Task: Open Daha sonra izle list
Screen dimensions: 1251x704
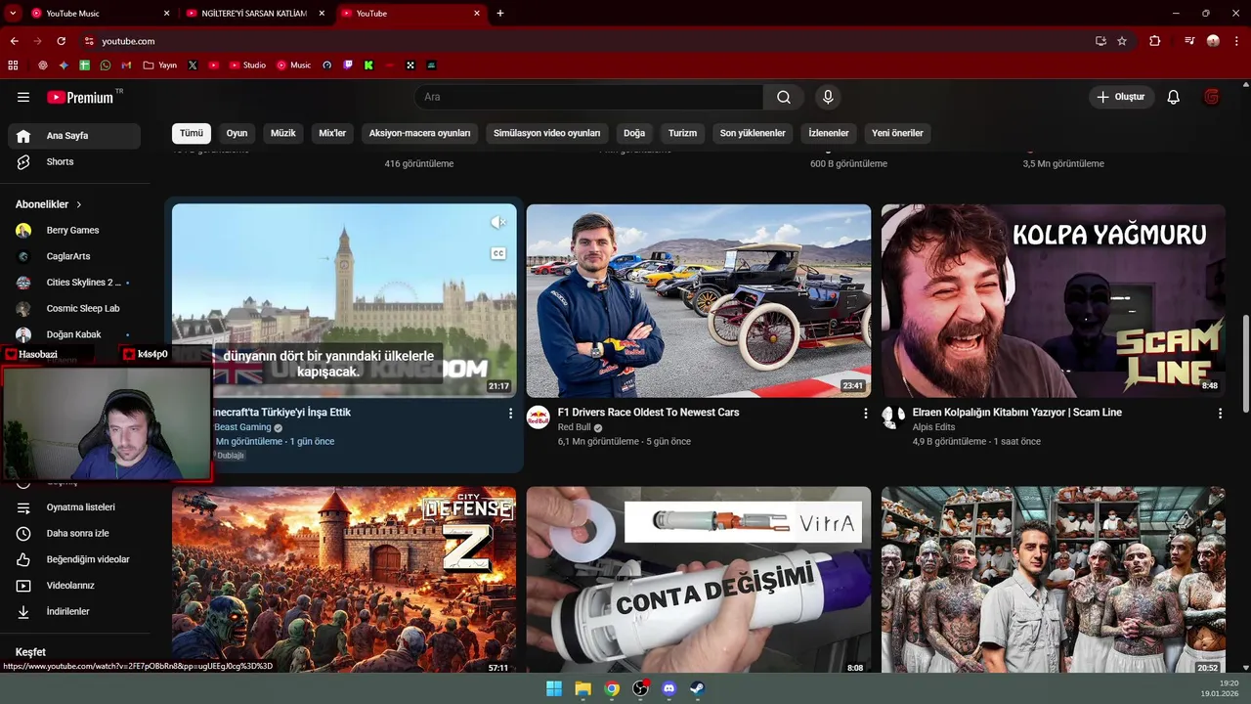Action: pyautogui.click(x=74, y=534)
